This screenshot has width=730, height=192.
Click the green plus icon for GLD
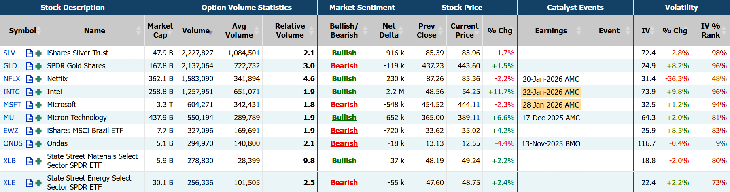tap(38, 66)
